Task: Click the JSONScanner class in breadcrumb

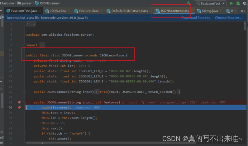Action: 49,3
